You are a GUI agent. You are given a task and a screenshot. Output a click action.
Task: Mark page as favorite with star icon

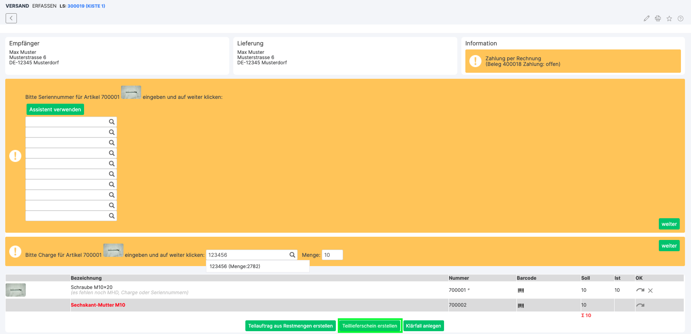tap(669, 18)
